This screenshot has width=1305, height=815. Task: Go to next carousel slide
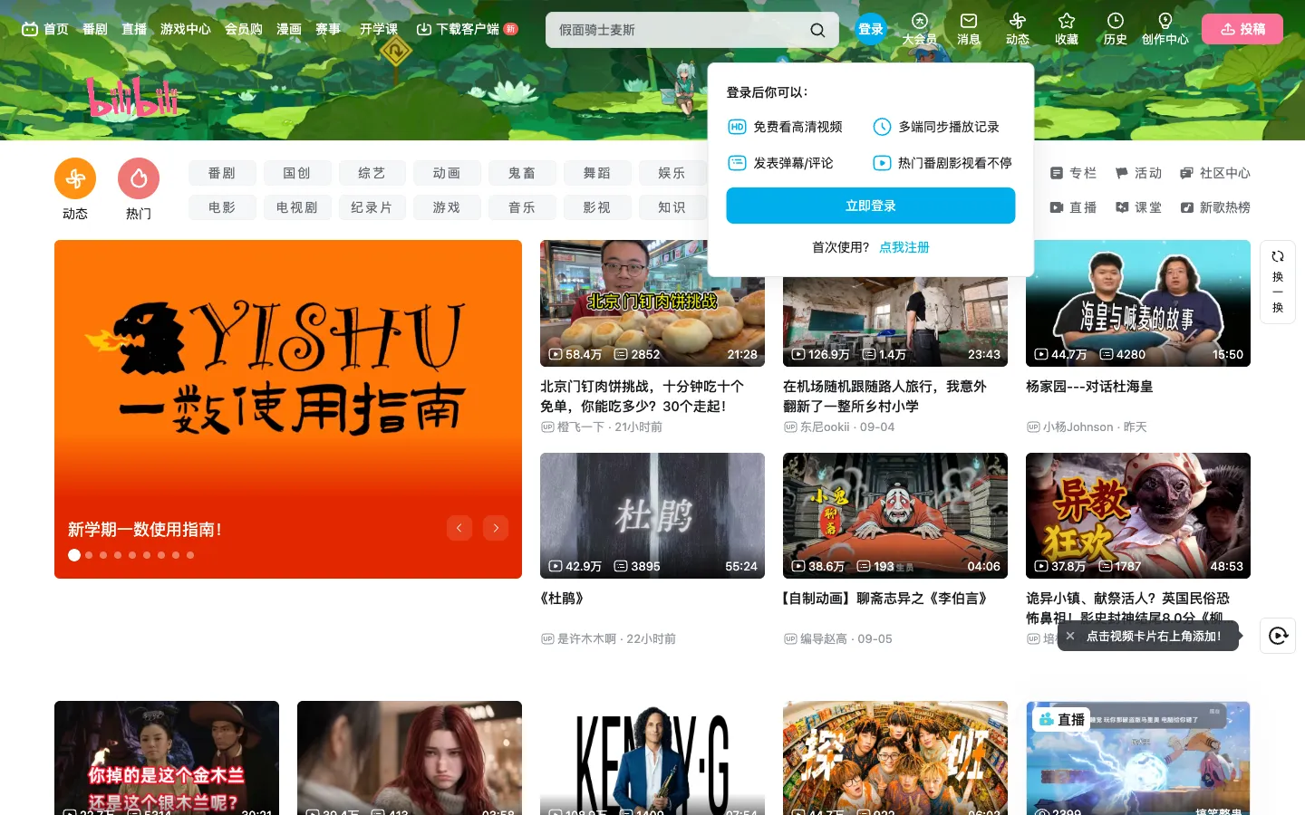point(496,528)
